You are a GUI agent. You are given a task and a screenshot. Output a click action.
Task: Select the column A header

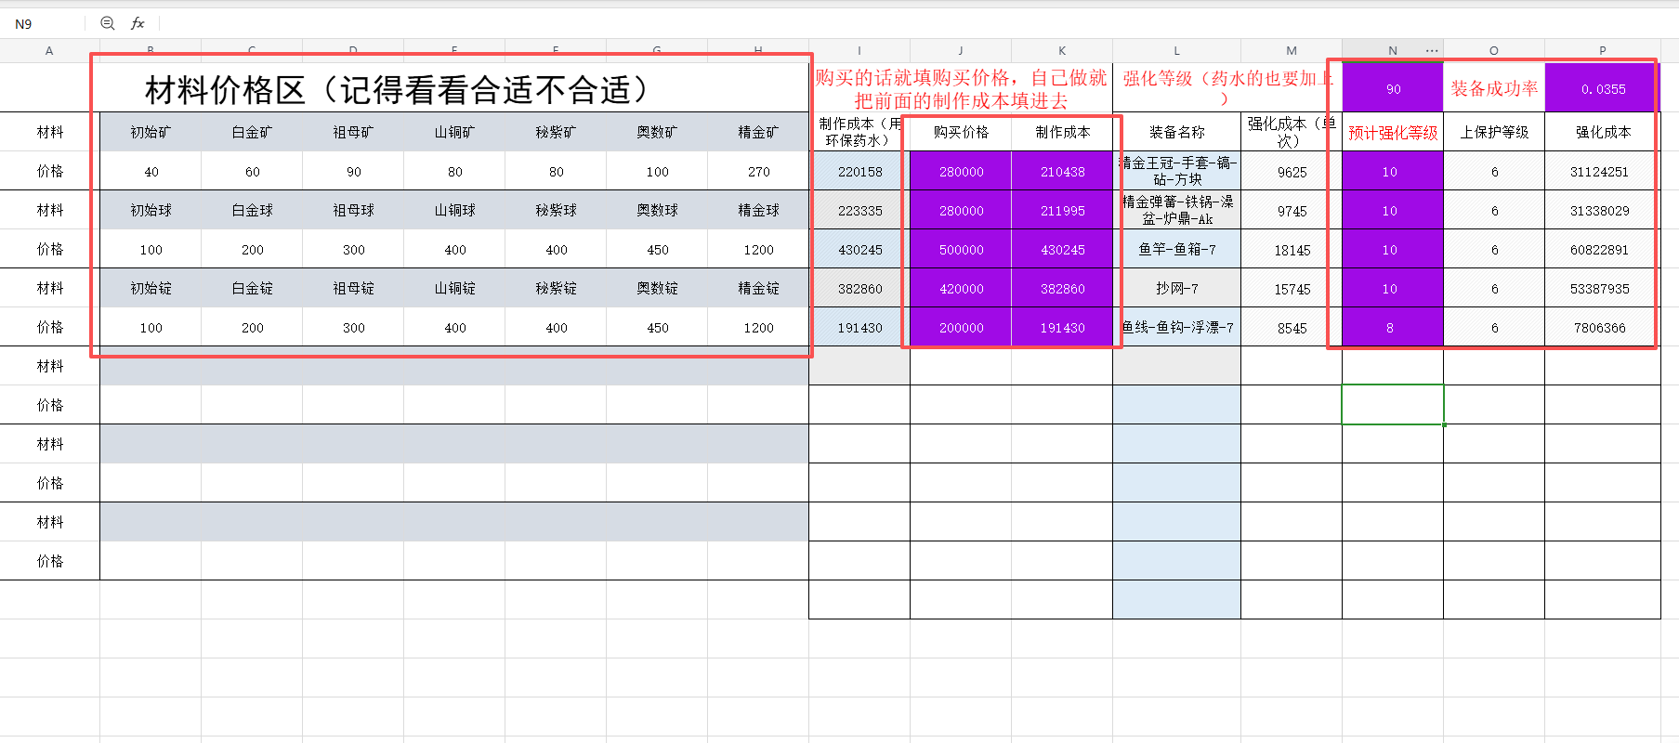click(49, 50)
